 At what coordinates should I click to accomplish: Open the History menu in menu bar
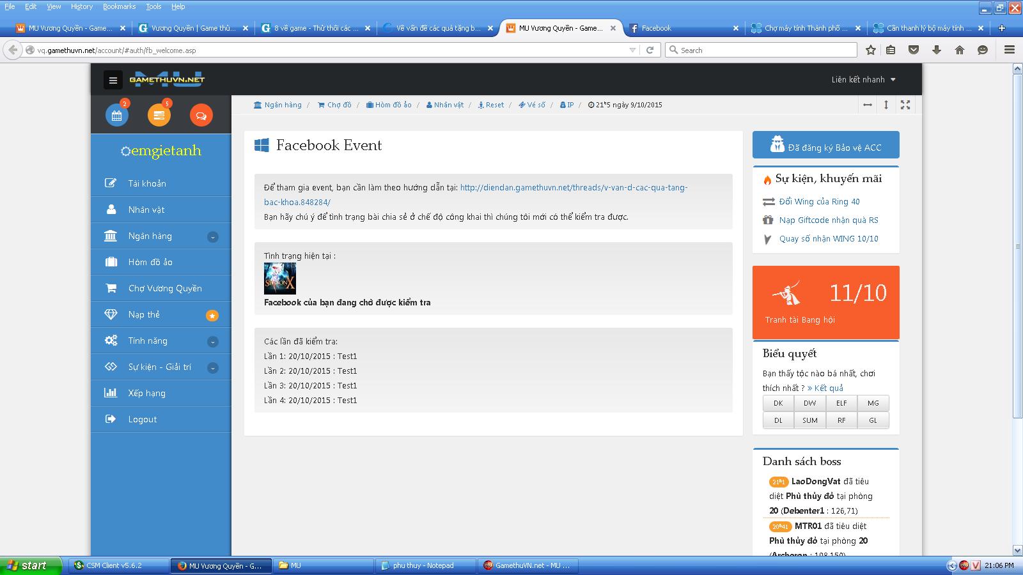click(82, 6)
